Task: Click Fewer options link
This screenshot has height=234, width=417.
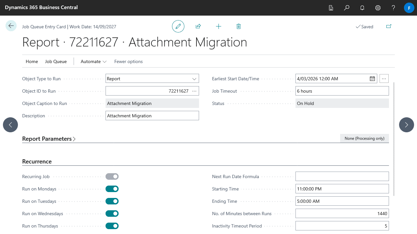Action: (x=128, y=61)
